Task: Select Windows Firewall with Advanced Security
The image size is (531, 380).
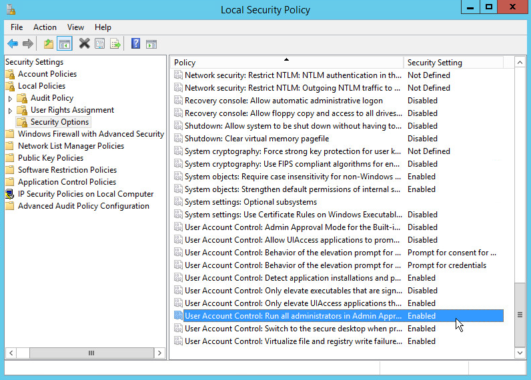Action: [91, 134]
